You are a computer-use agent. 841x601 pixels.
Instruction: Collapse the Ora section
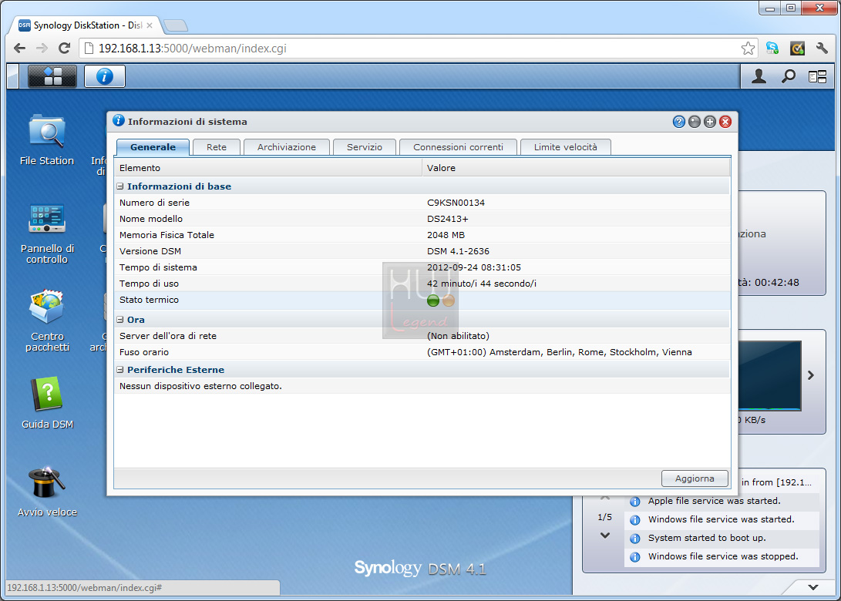(x=120, y=320)
